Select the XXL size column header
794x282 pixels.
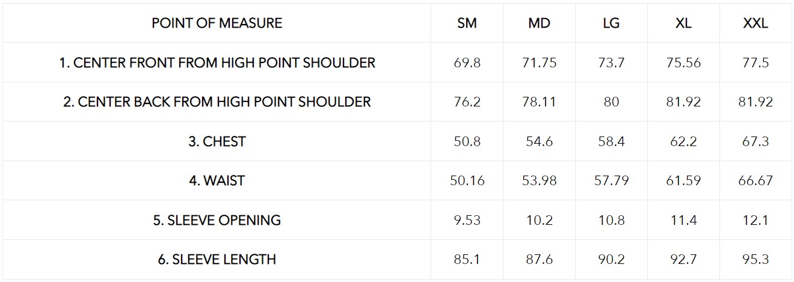point(756,23)
